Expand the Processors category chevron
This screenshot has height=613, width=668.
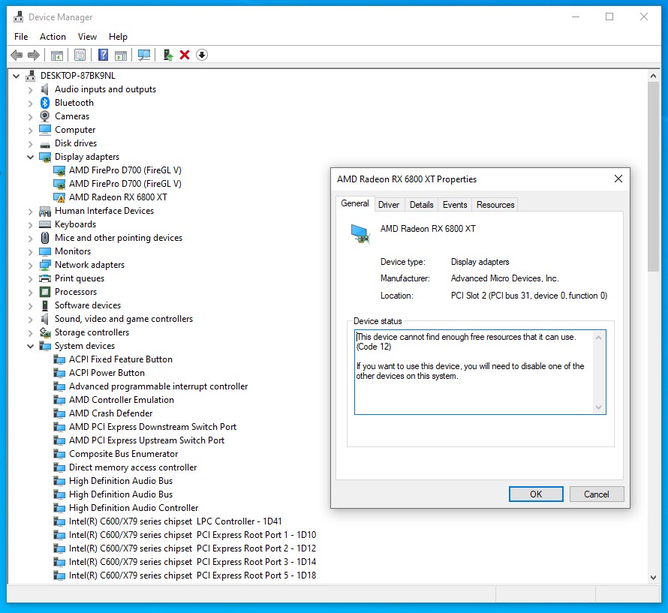pos(30,292)
